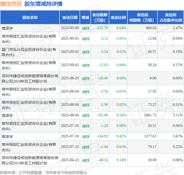Click the holding value 79.17

[x=152, y=147]
